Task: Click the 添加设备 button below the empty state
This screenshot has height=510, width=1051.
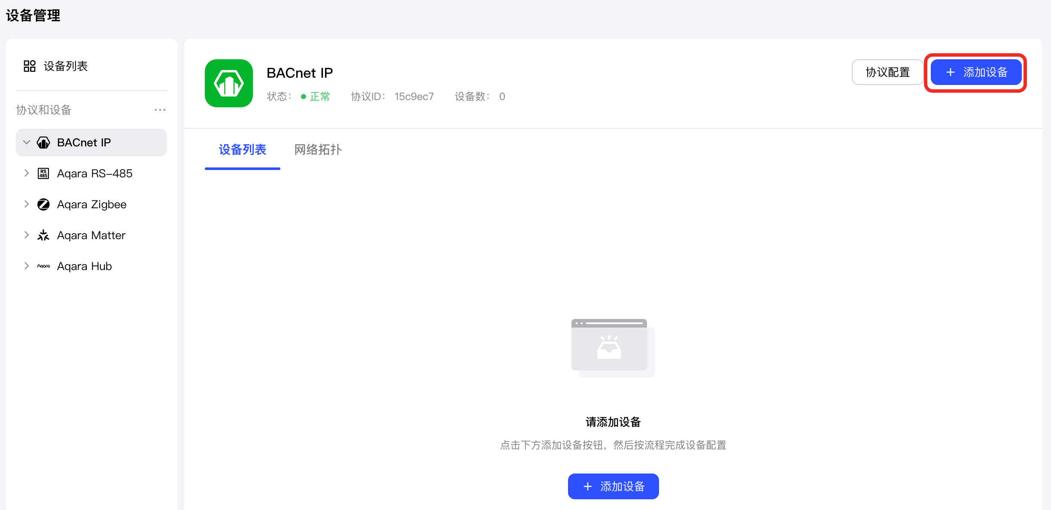Action: pyautogui.click(x=614, y=486)
